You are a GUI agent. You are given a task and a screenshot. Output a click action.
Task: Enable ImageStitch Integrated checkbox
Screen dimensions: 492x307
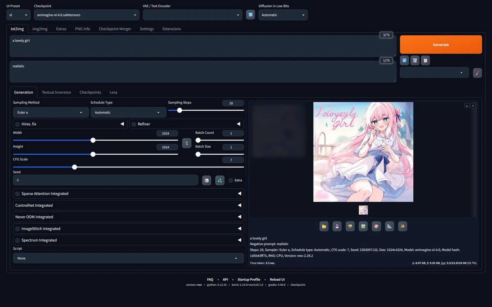click(x=17, y=229)
